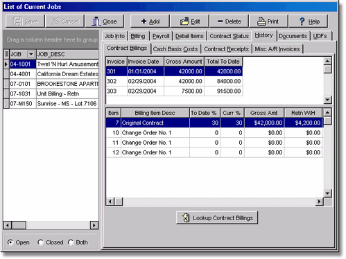346x259 pixels.
Task: Click the current row indicator arrow for 04-1001
Action: [6, 64]
